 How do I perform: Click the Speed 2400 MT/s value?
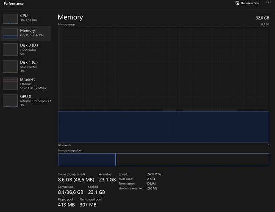(154, 174)
